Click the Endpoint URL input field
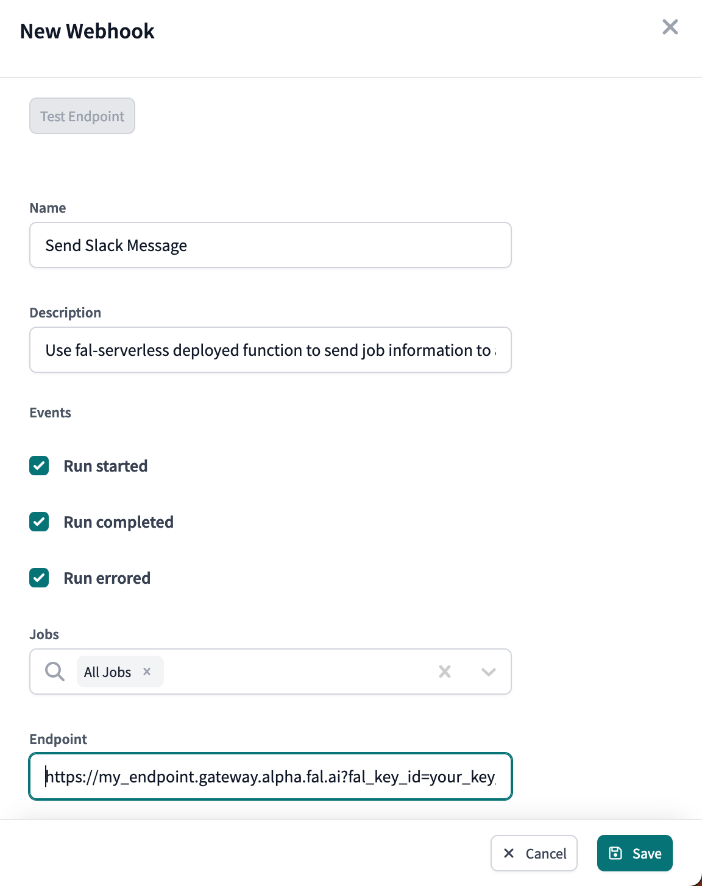Screen dimensions: 702x886 [x=270, y=776]
